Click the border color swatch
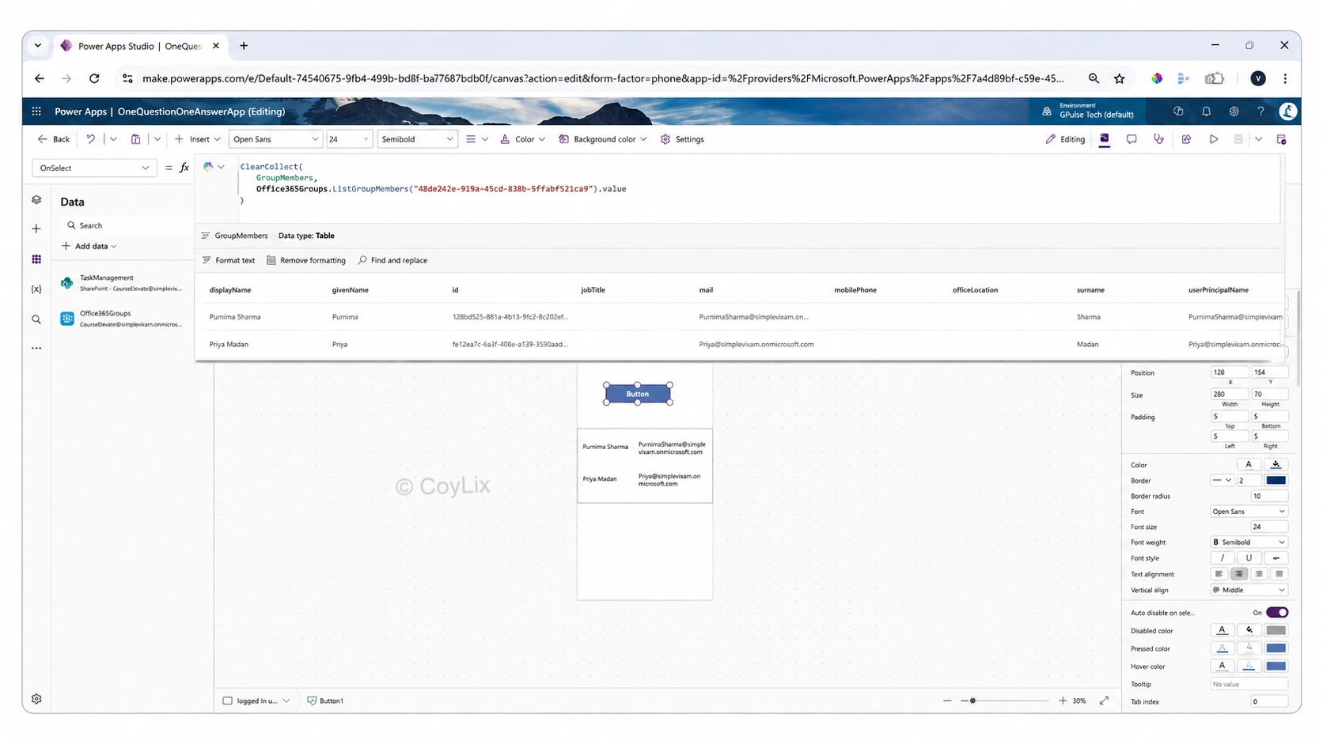The height and width of the screenshot is (744, 1323). pos(1276,481)
